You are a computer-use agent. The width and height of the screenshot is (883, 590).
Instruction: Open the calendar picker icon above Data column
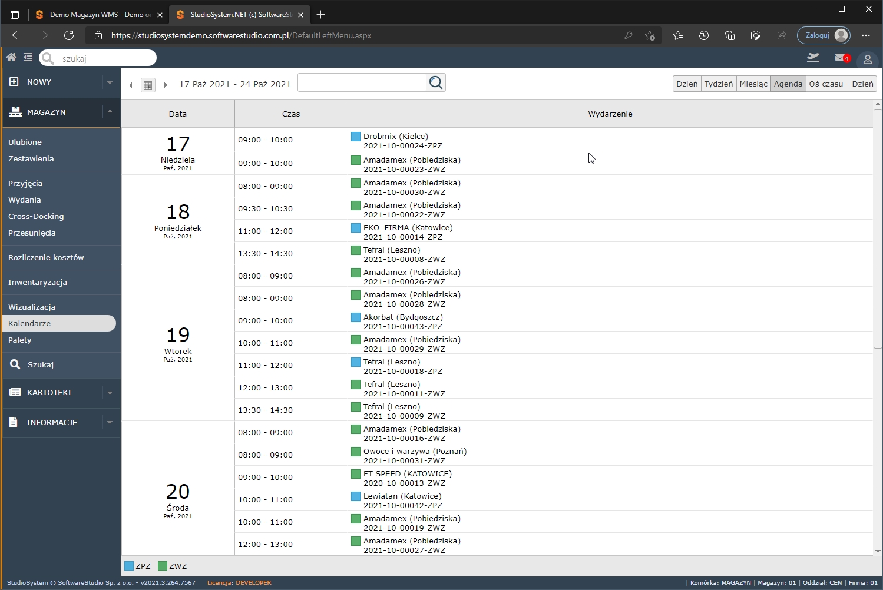(x=148, y=84)
